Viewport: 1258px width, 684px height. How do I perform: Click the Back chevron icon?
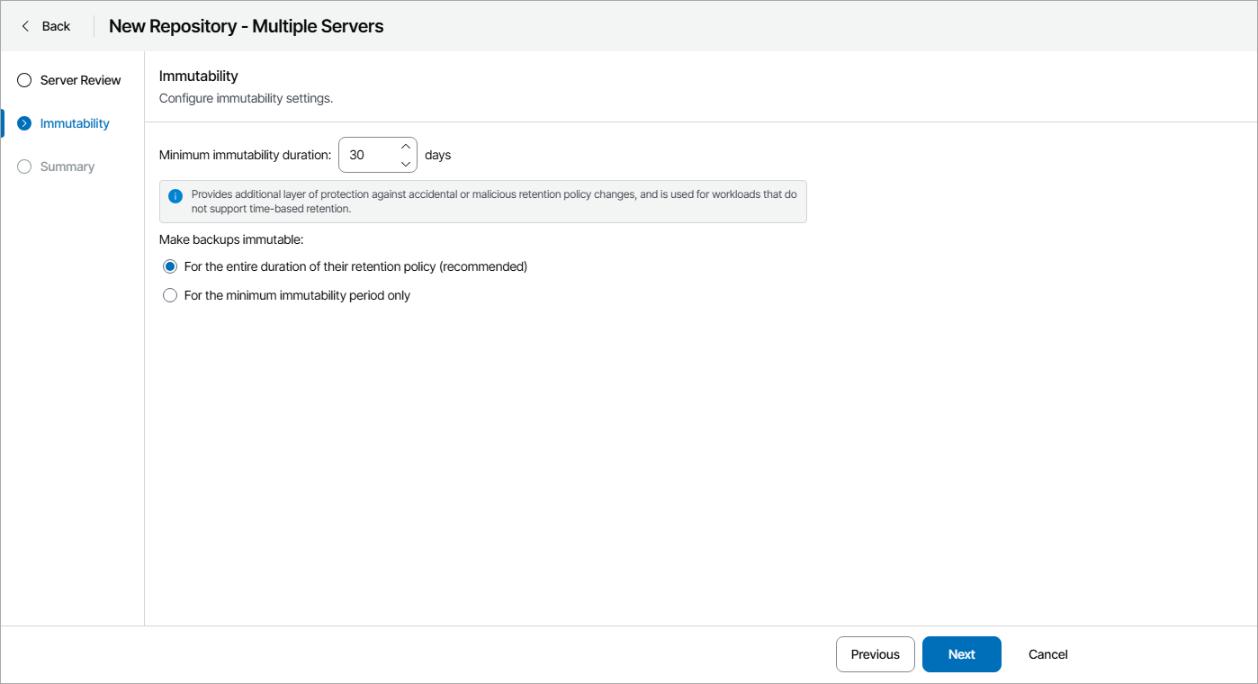(x=25, y=26)
